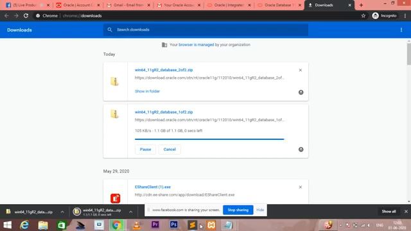Click incognito badge on 1of2.zip entry
The width and height of the screenshot is (411, 231).
click(x=301, y=150)
